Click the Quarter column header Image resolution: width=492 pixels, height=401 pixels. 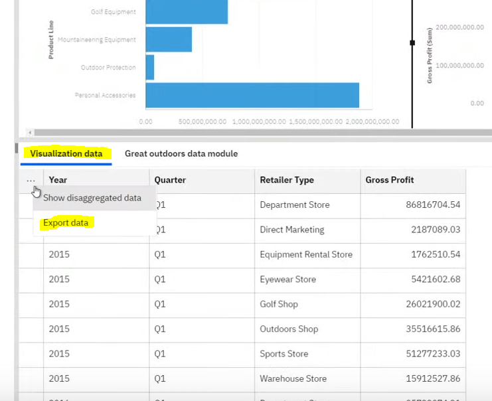pos(170,180)
